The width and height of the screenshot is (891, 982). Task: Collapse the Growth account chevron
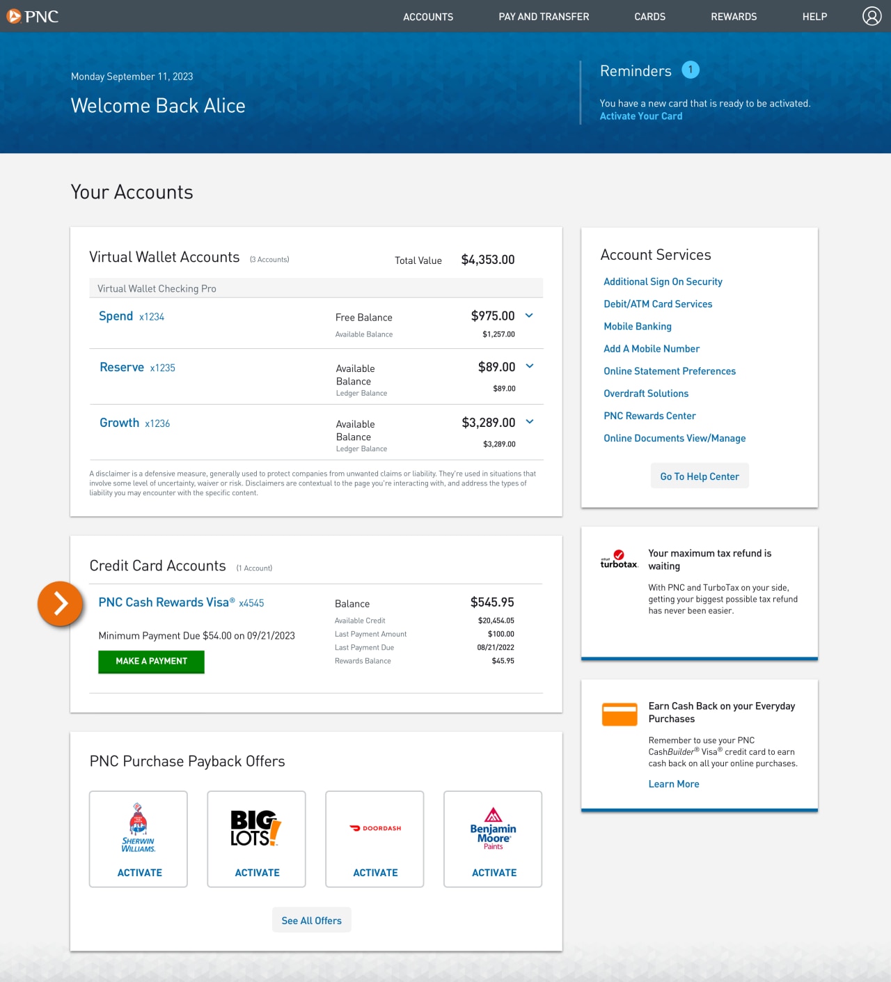(x=529, y=421)
